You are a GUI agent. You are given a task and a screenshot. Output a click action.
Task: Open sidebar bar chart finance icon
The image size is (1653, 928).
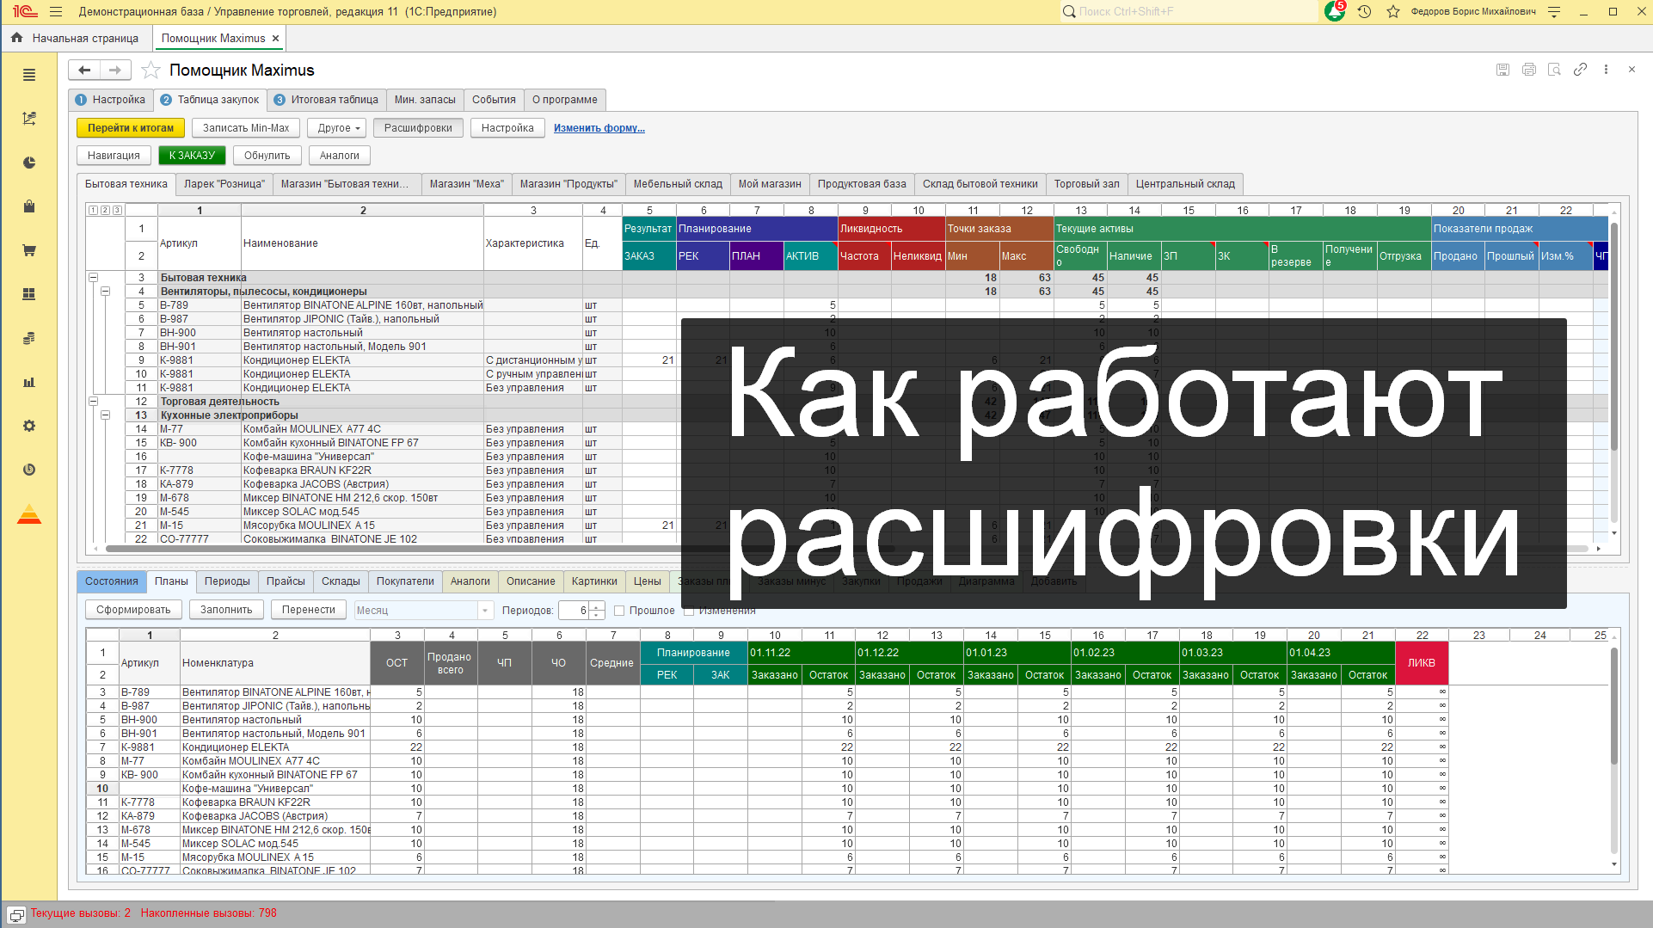point(29,382)
